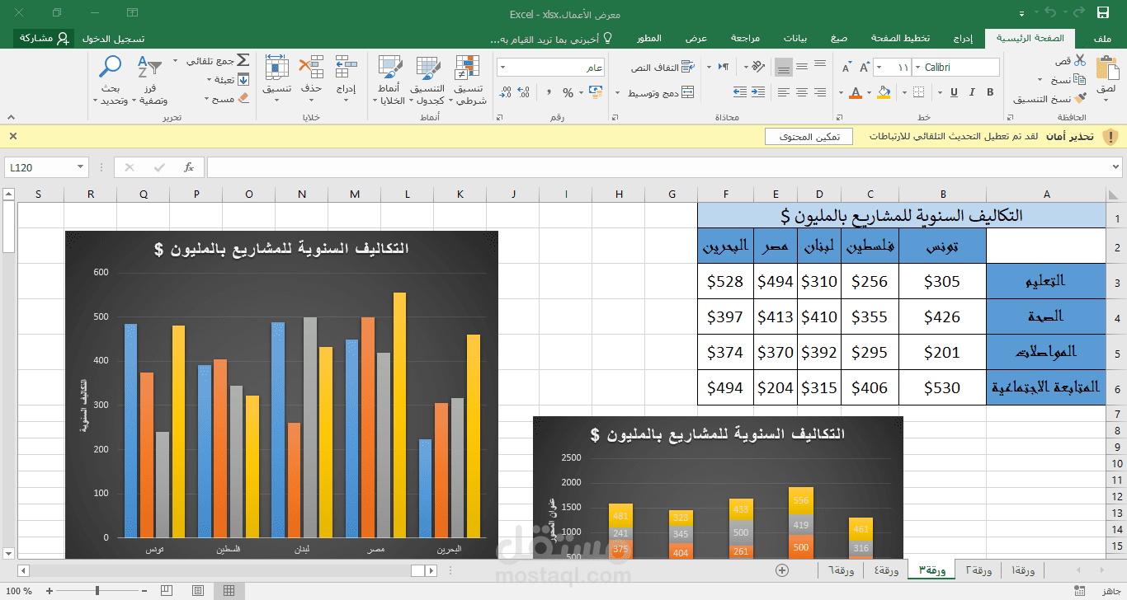Image resolution: width=1127 pixels, height=600 pixels.
Task: Save the workbook from the title bar
Action: (1103, 12)
